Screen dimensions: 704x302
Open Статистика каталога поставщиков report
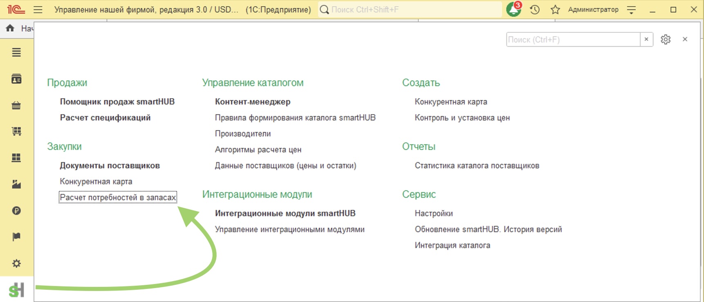(x=477, y=165)
